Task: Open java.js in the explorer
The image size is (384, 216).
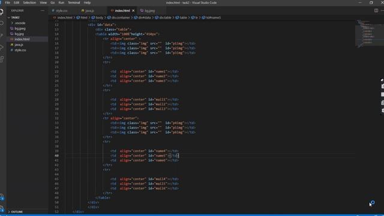Action: coord(27,44)
